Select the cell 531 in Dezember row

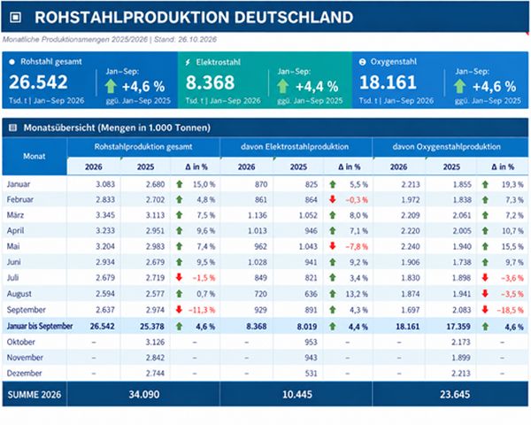tap(311, 373)
